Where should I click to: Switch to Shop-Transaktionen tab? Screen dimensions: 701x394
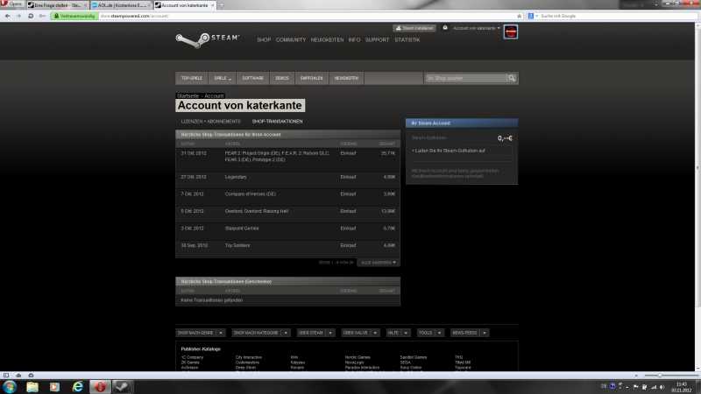(277, 122)
